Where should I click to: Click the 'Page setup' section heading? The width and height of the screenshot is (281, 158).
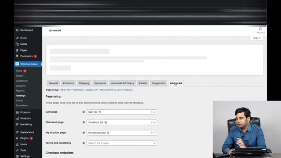(x=54, y=97)
